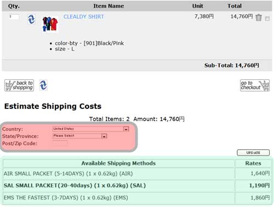
Task: Open the United States country combo box
Action: click(x=91, y=129)
